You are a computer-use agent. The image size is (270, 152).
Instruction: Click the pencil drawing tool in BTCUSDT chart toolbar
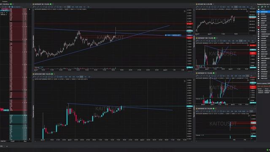pyautogui.click(x=197, y=7)
